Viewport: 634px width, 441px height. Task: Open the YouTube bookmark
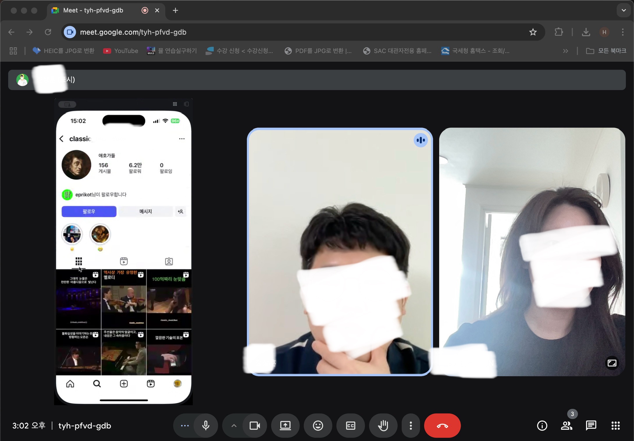pyautogui.click(x=121, y=51)
